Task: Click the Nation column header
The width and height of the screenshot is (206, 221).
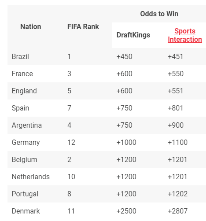Action: 31,27
